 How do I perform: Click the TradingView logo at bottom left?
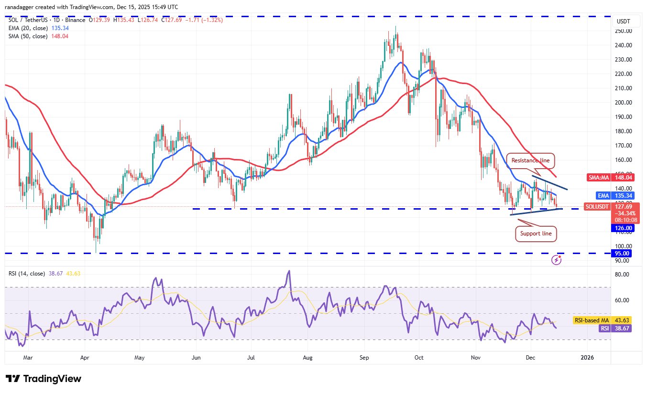coord(44,379)
